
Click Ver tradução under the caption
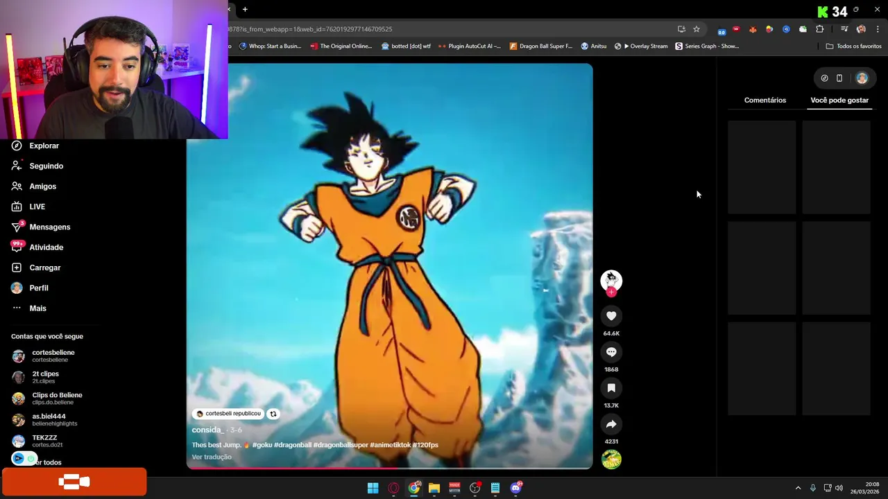click(x=212, y=457)
